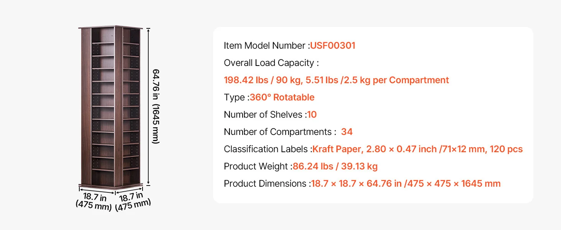561x230 pixels.
Task: Click the 360° Rotatable type value
Action: tap(282, 97)
